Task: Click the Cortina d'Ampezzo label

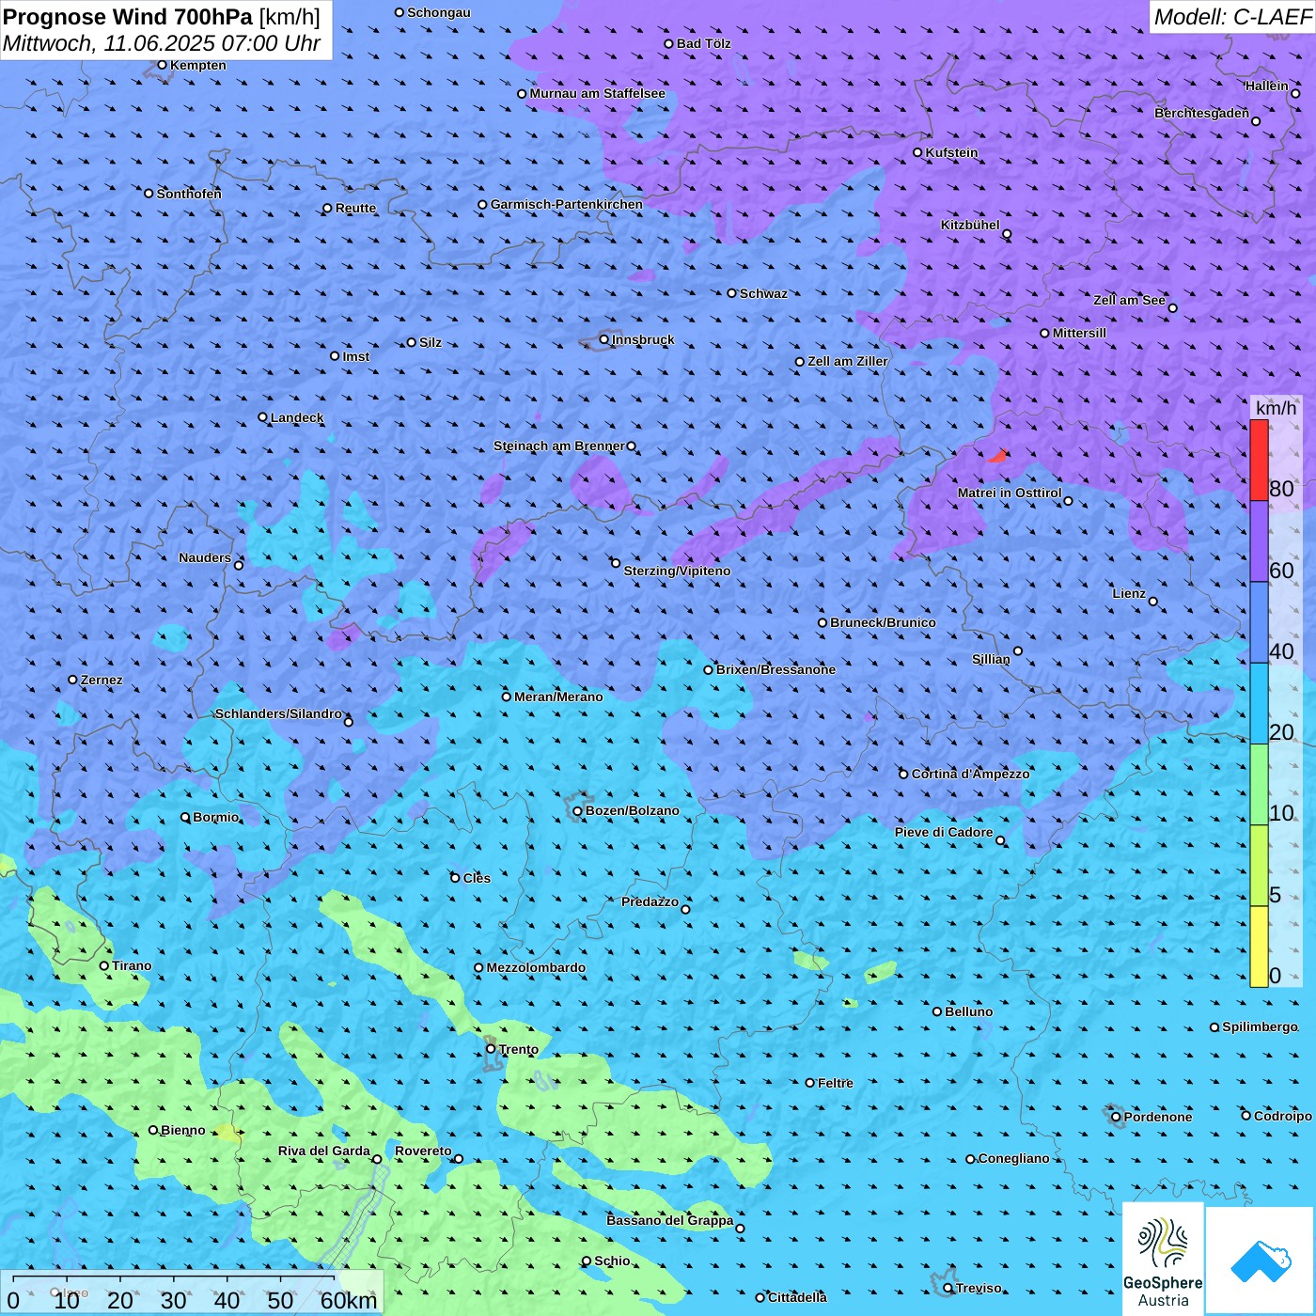Action: [970, 774]
